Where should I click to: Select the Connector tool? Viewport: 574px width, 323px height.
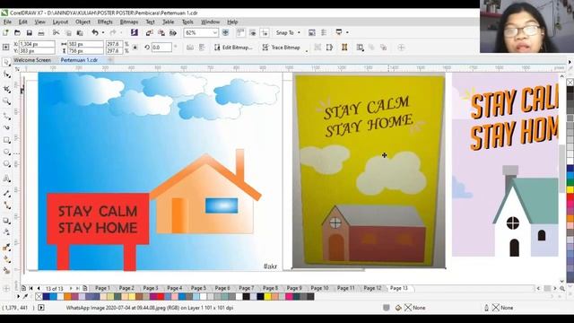(6, 205)
